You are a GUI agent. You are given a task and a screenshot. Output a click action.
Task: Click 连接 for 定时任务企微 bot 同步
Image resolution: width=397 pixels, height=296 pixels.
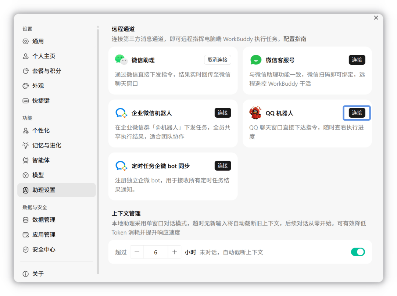[222, 165]
